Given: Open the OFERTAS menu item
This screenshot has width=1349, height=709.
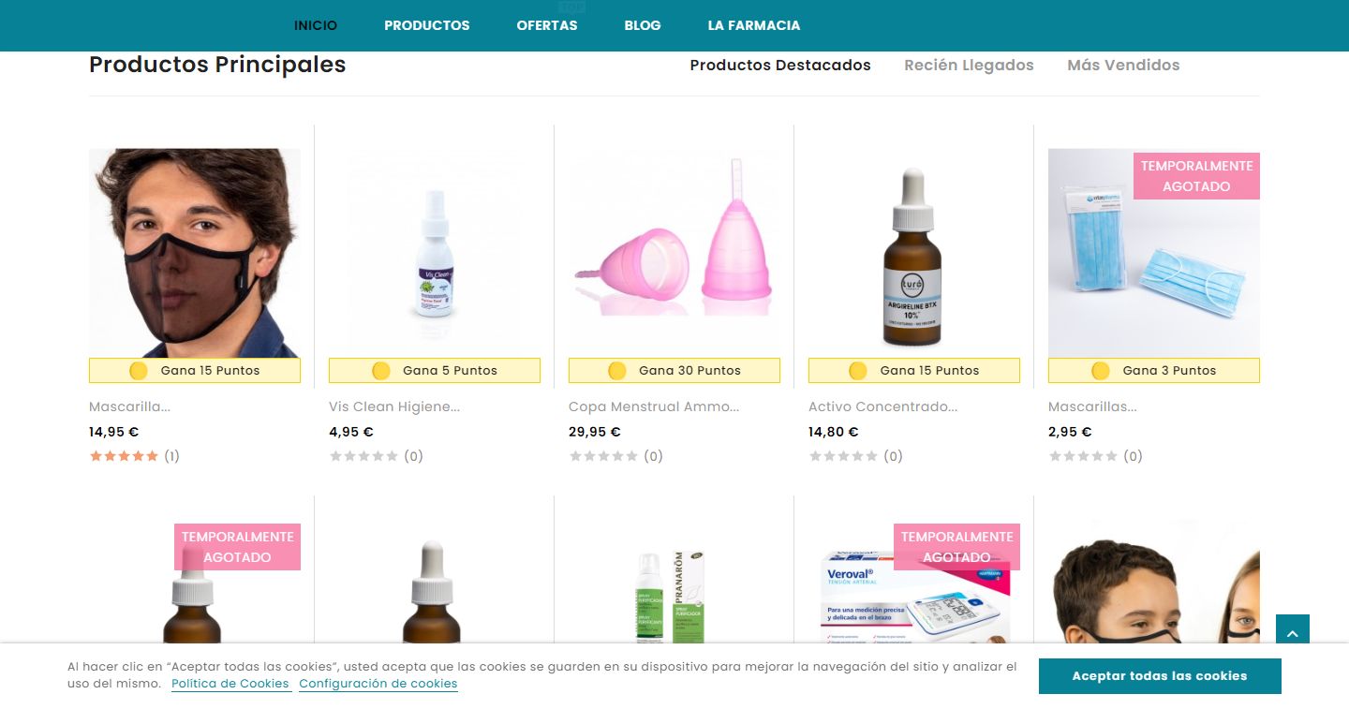Looking at the screenshot, I should click(x=547, y=25).
